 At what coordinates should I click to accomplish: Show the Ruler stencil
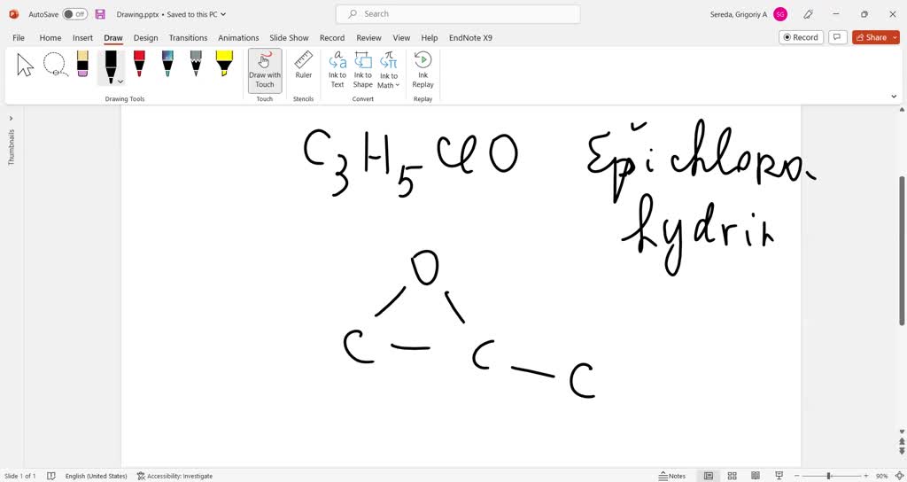[x=303, y=66]
